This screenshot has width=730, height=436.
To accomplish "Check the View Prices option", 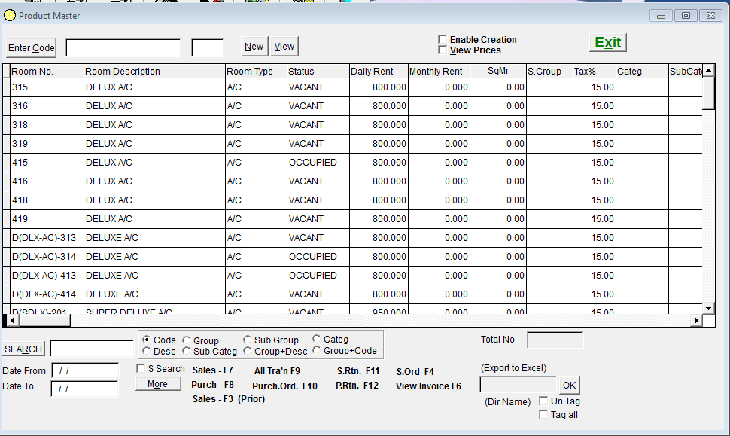I will [442, 50].
